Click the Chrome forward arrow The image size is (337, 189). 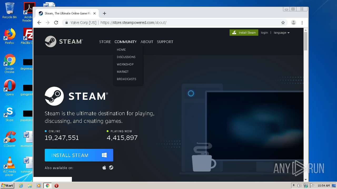(x=48, y=23)
